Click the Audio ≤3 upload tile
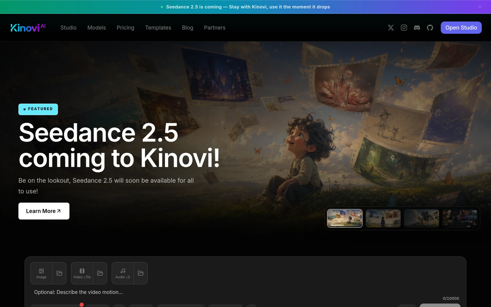Viewport: 491px width, 307px height. click(x=123, y=273)
